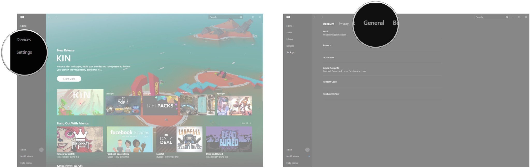Open Help Center in right window sidebar

coord(292,163)
